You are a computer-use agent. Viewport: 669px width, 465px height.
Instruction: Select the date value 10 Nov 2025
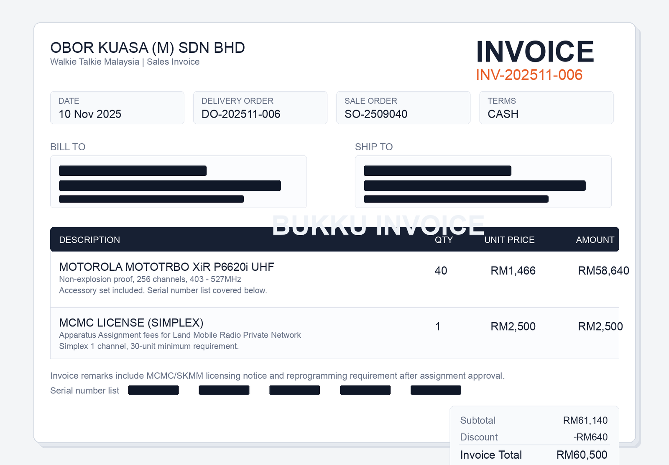[x=90, y=114]
